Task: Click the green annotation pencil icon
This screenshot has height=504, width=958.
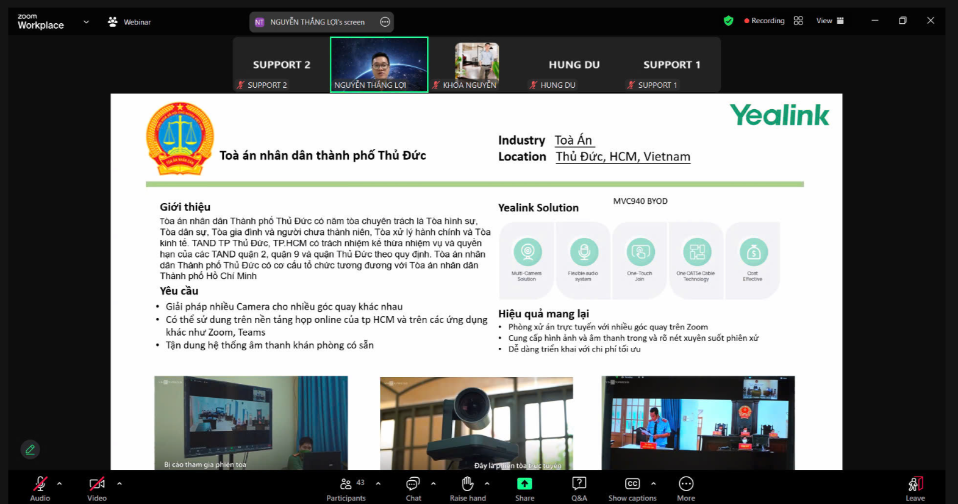Action: (30, 450)
